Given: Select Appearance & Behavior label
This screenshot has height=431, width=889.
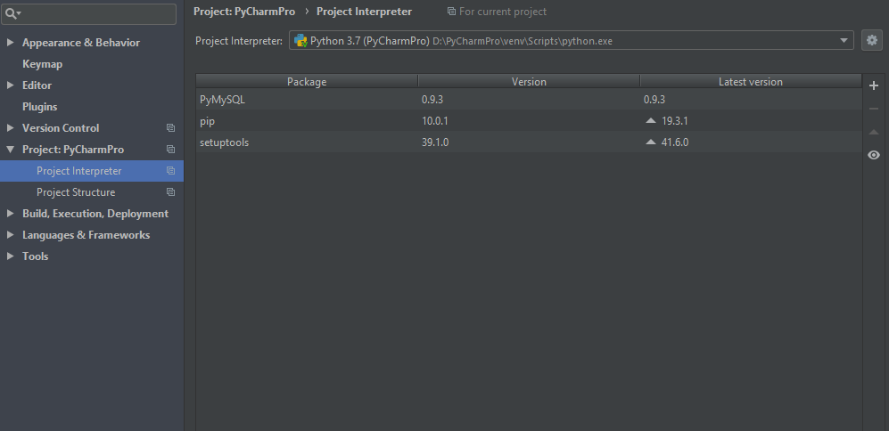Looking at the screenshot, I should 81,43.
